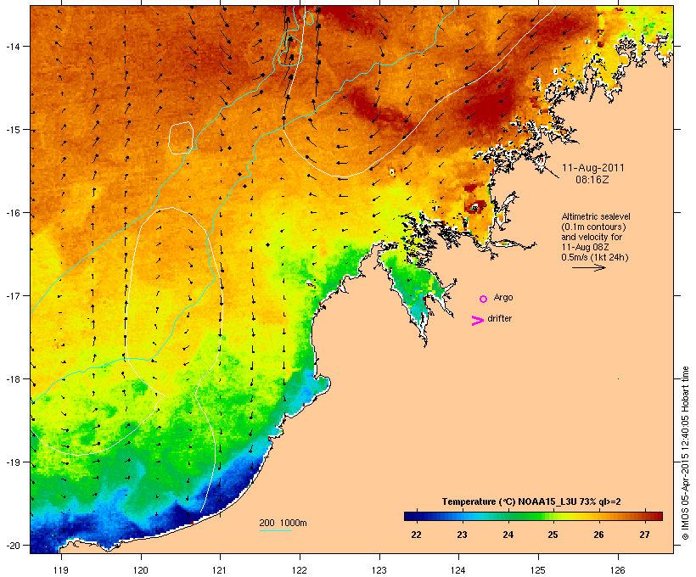Screen dimensions: 696x577
Task: Click the small closed white contour near 120.5E 15S
Action: 181,137
